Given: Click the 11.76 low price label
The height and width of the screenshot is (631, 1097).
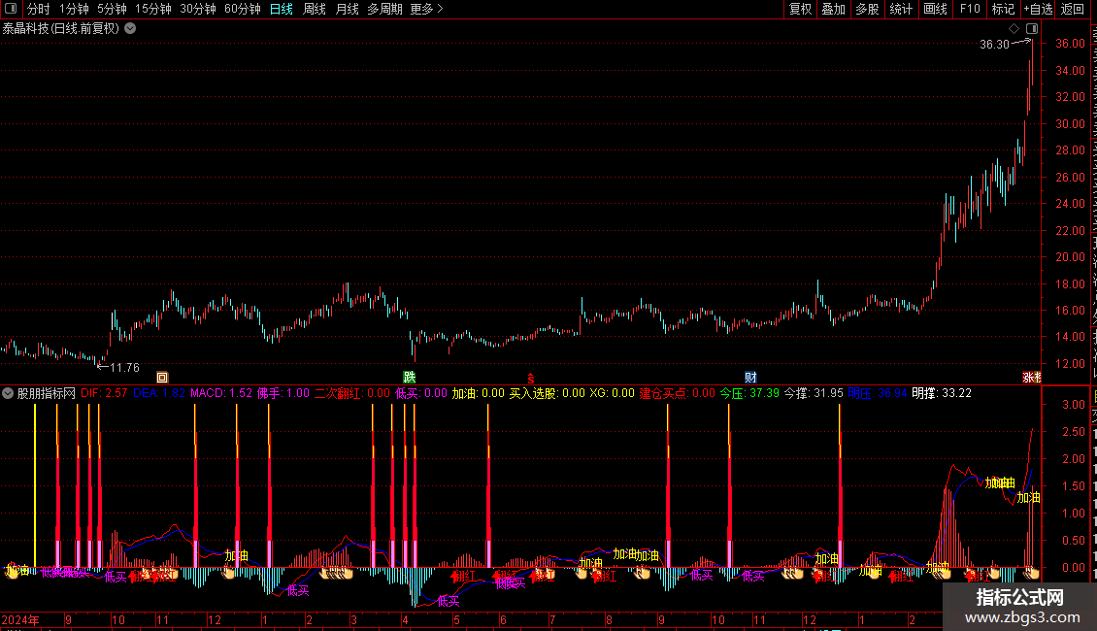Looking at the screenshot, I should [x=124, y=368].
